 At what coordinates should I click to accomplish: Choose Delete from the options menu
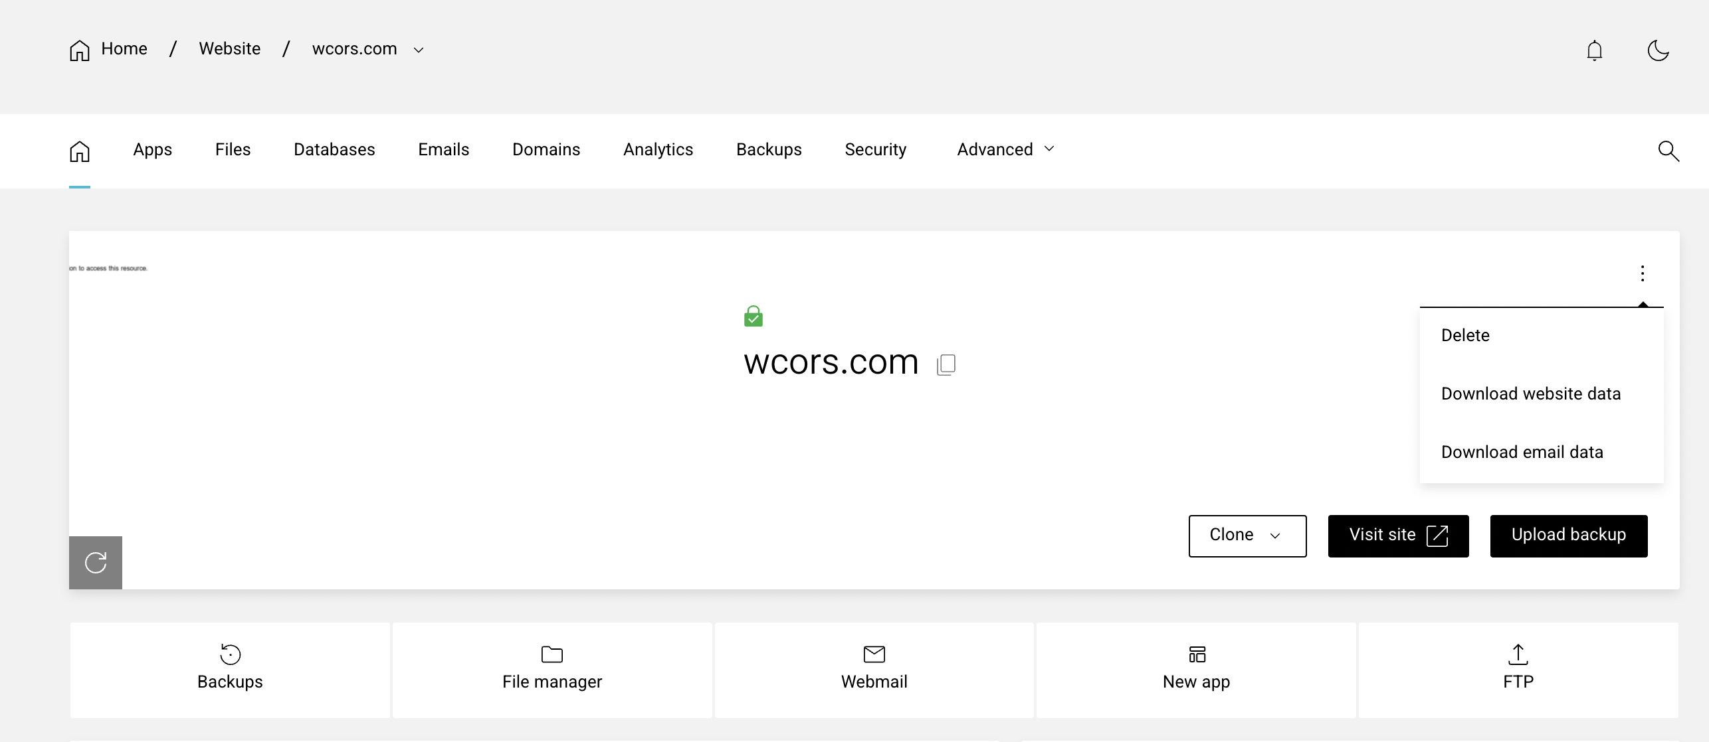pyautogui.click(x=1465, y=335)
